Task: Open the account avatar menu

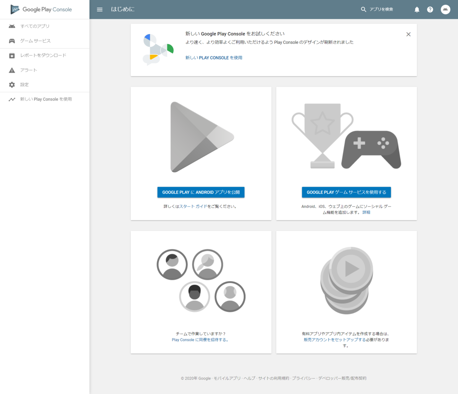Action: [445, 10]
